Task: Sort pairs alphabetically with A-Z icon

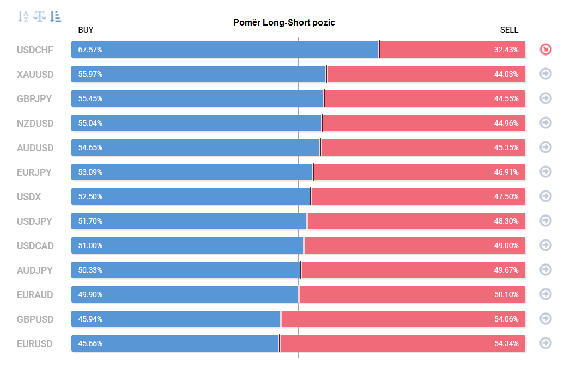Action: [23, 16]
